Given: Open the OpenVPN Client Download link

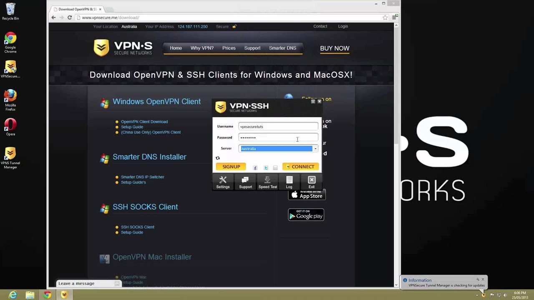Looking at the screenshot, I should coord(144,122).
